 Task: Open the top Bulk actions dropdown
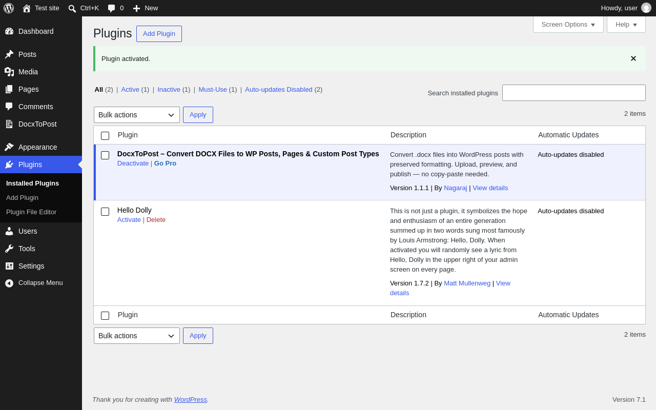(x=137, y=115)
